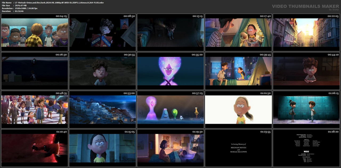Select the bedtime scene thumbnail at 01:19:30
The height and width of the screenshot is (168, 341).
170,148
